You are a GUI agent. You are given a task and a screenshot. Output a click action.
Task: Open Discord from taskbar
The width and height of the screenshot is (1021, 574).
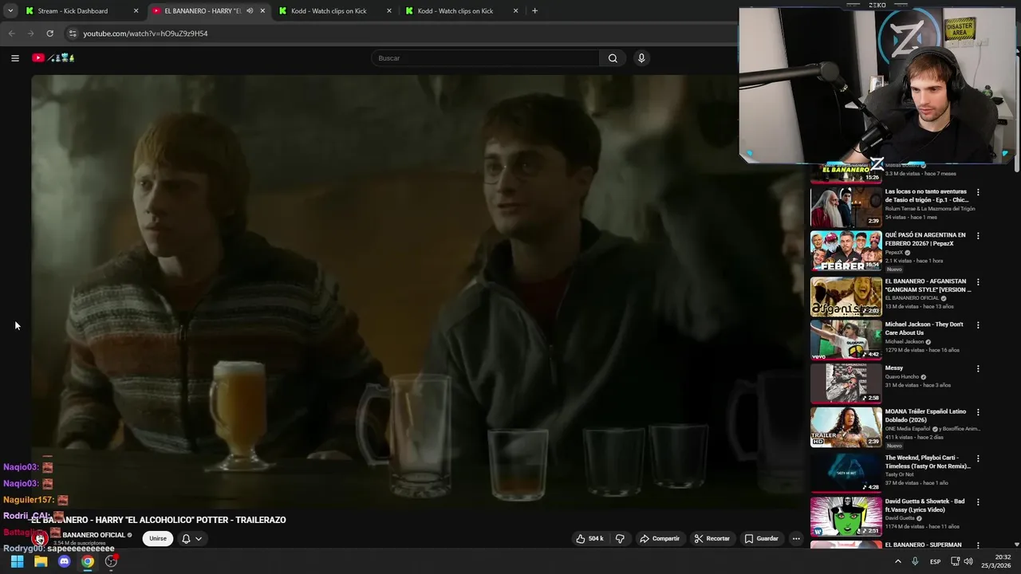click(65, 561)
